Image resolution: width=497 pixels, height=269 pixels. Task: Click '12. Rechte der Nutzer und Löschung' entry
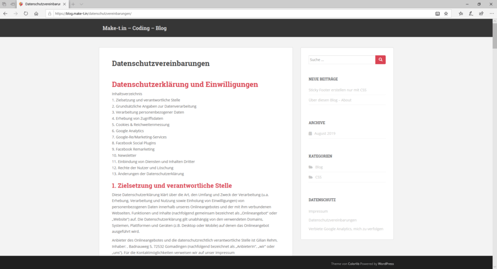143,168
